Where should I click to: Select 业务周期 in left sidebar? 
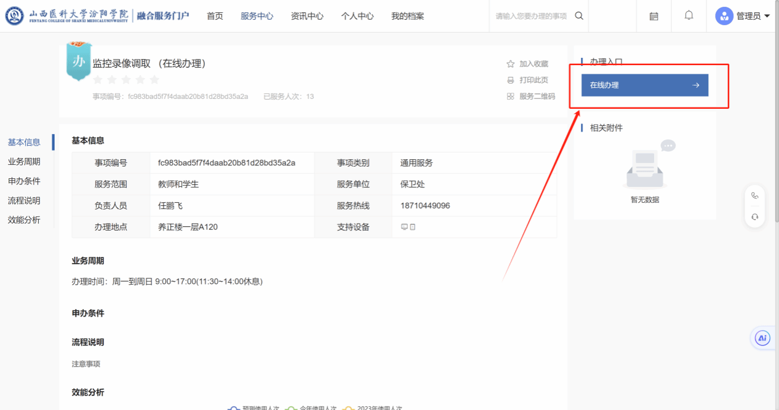point(24,162)
